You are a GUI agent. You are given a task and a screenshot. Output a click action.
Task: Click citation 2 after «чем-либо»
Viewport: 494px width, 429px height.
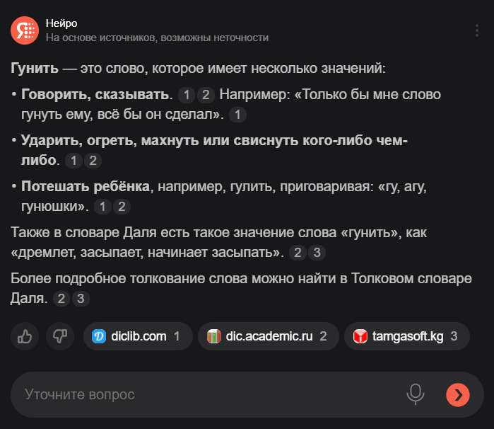[x=93, y=161]
